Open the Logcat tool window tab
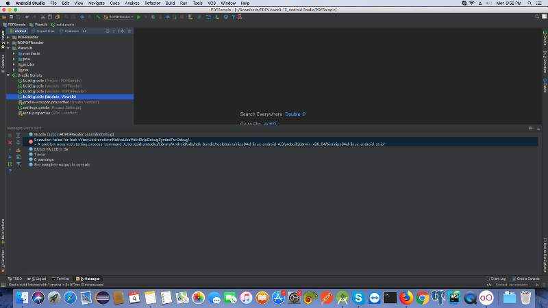This screenshot has width=548, height=308. click(38, 279)
